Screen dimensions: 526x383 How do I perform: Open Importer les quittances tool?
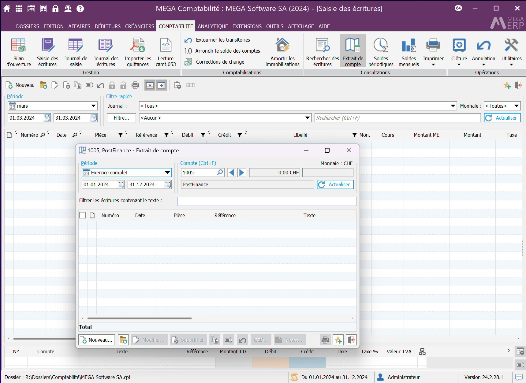coord(138,52)
